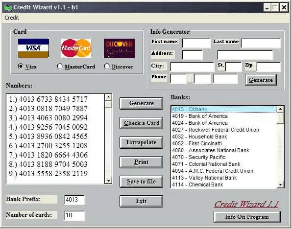Screen dimensions: 292x229
Task: Click the Credit Wizard title bar icon
Action: (x=8, y=7)
